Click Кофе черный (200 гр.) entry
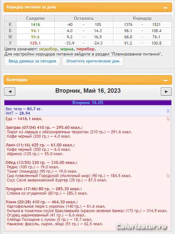 (x=39, y=136)
